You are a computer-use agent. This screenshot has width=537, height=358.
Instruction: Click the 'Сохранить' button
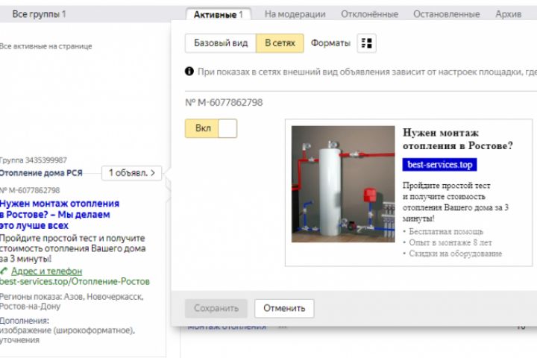tap(216, 308)
